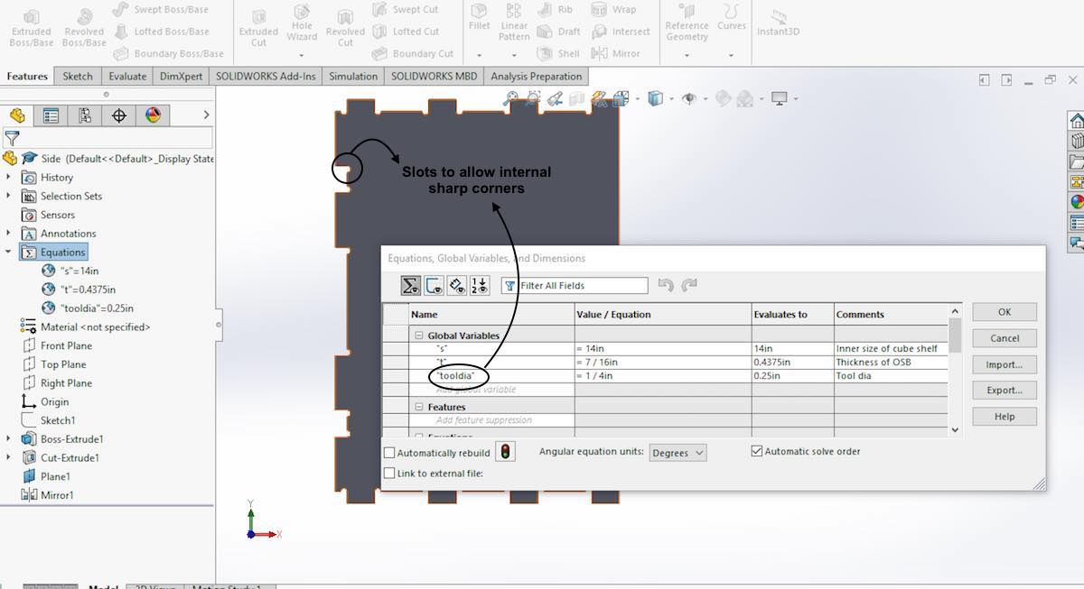1084x589 pixels.
Task: Select the Fillet tool
Action: pos(479,18)
